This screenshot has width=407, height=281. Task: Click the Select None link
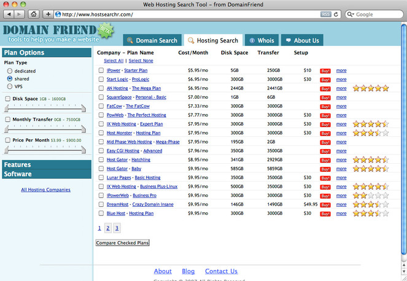pyautogui.click(x=141, y=61)
